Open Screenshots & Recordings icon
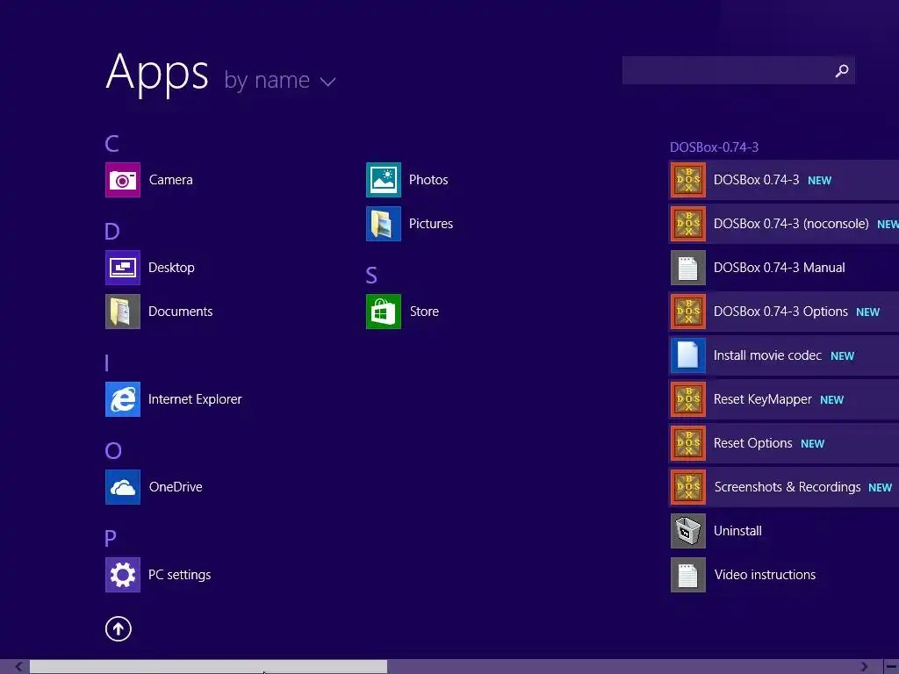This screenshot has height=674, width=899. point(688,487)
